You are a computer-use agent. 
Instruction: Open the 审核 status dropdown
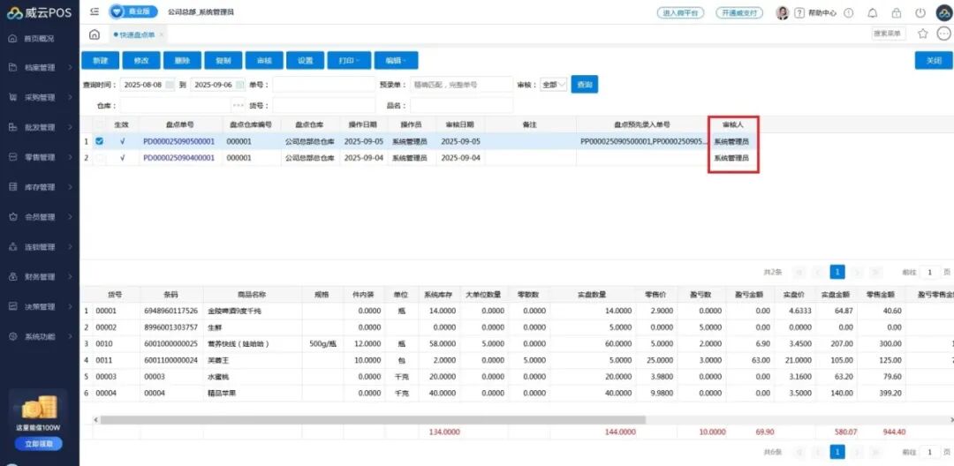[x=553, y=85]
